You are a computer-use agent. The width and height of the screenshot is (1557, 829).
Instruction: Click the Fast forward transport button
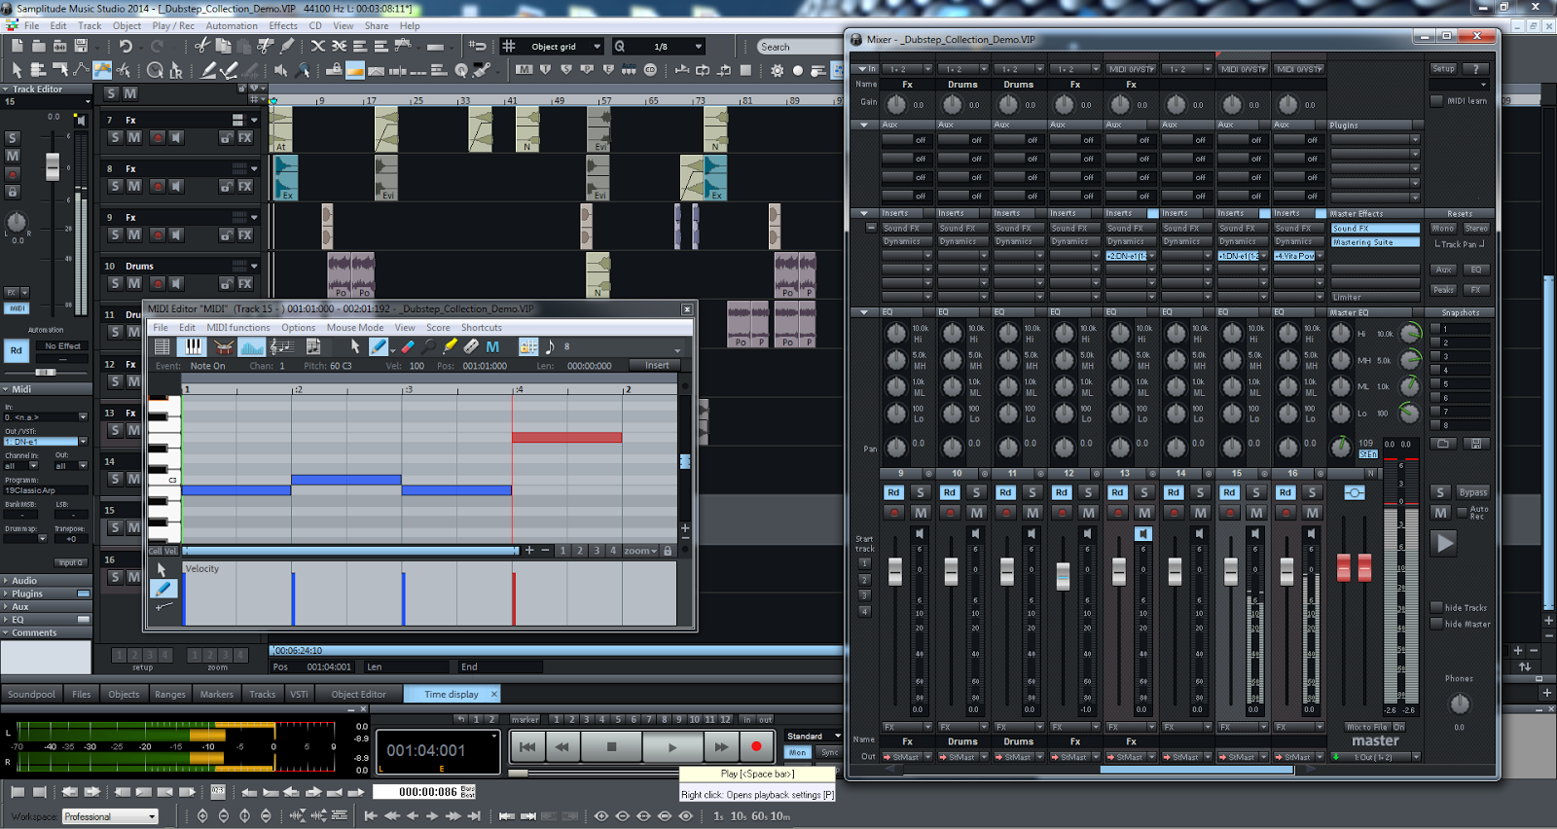(721, 746)
